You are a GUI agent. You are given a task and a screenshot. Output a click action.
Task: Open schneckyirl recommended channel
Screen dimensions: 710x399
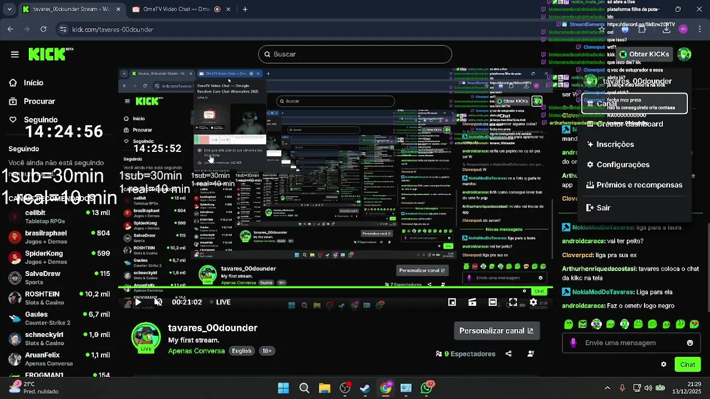click(x=59, y=339)
